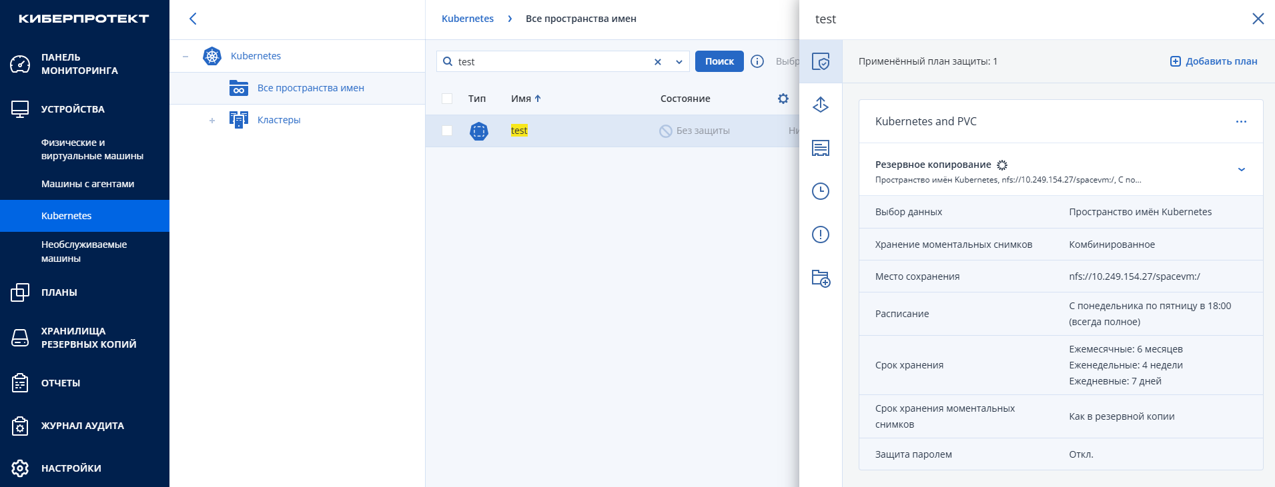
Task: Click the dashboard gauge icon
Action: coord(20,64)
